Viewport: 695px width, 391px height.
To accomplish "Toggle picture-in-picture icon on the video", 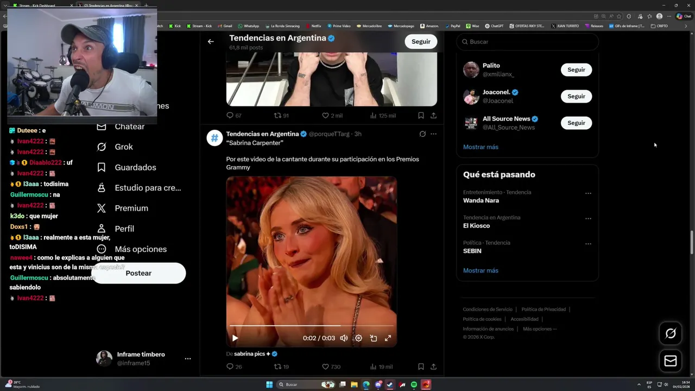I will 374,338.
